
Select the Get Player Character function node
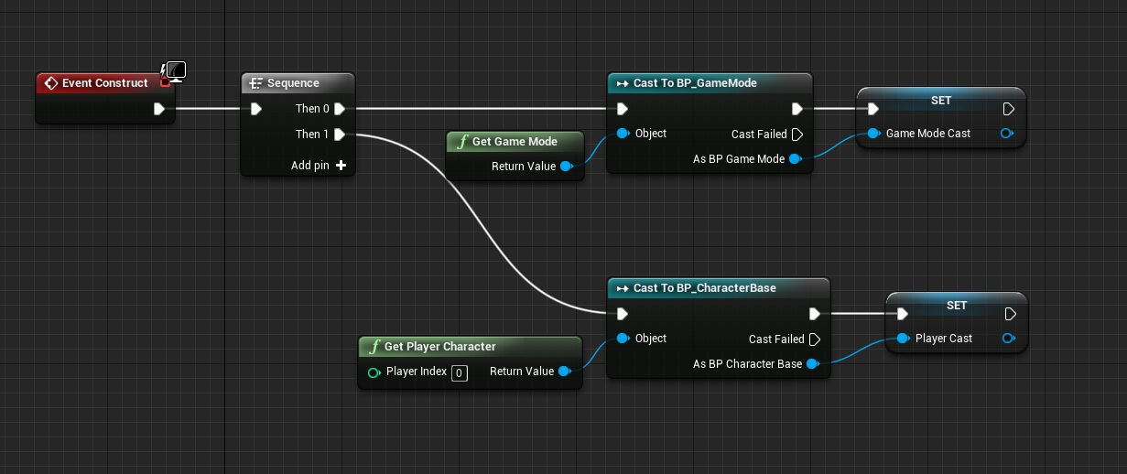[x=439, y=347]
